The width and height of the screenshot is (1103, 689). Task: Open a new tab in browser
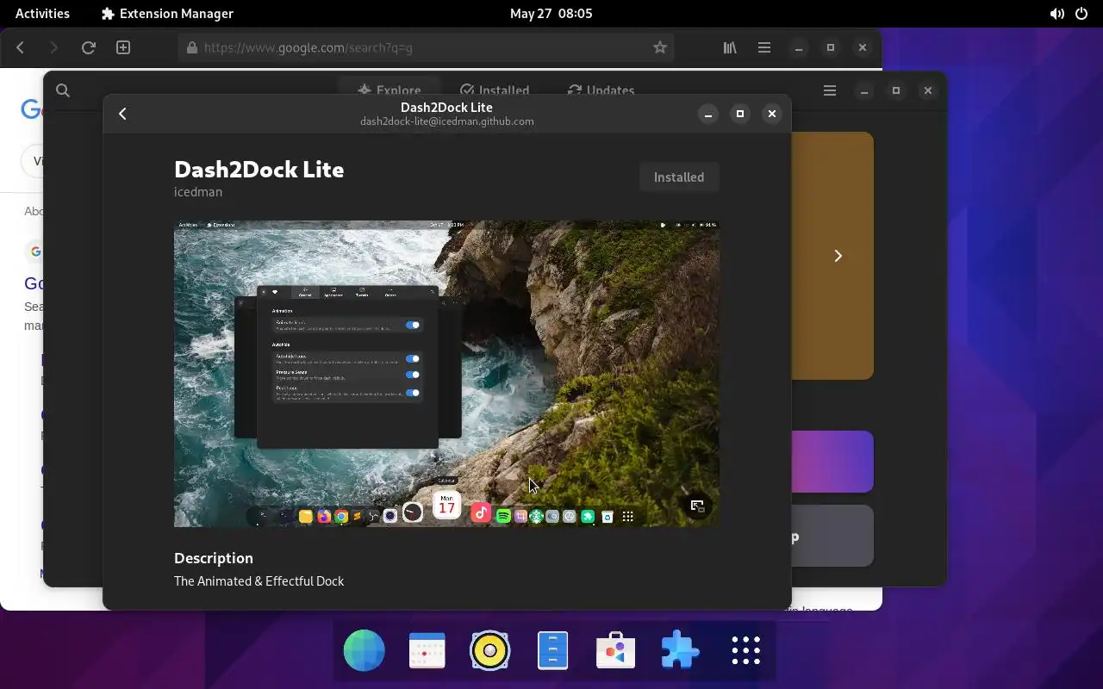point(123,47)
